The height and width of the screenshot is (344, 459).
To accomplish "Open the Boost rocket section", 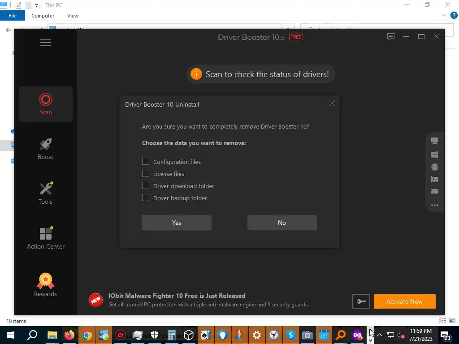I will 46,149.
